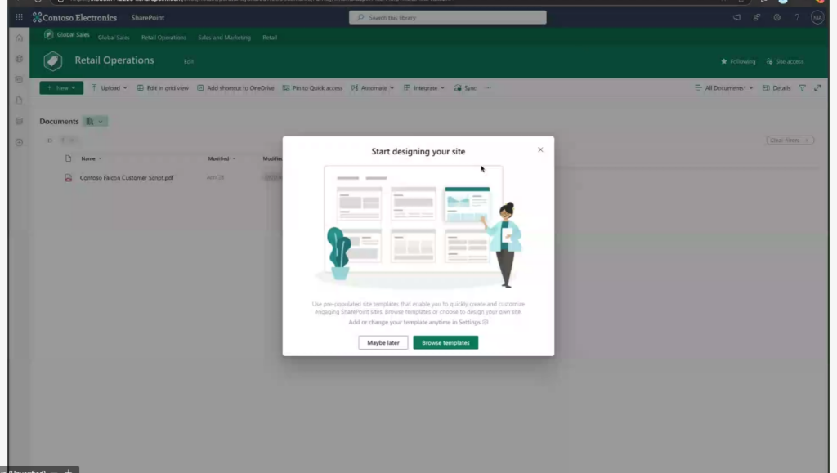Open the Retail hub navigation link

pos(270,38)
